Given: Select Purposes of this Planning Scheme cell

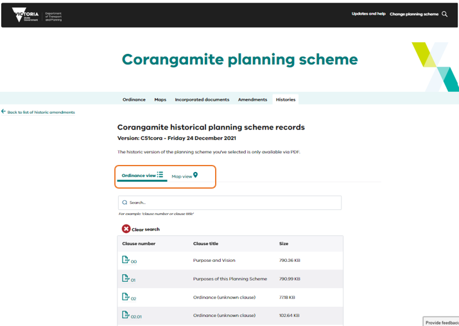Looking at the screenshot, I should pyautogui.click(x=230, y=279).
